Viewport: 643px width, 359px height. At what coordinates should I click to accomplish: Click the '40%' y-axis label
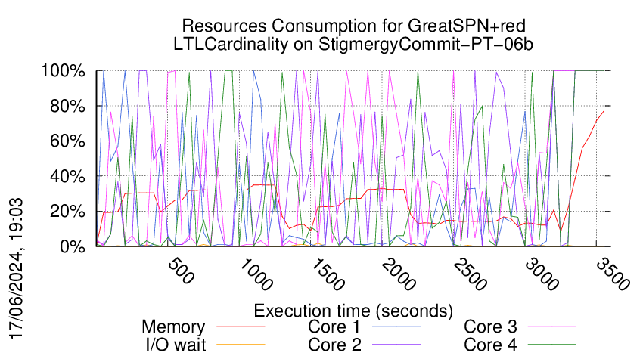pos(67,177)
